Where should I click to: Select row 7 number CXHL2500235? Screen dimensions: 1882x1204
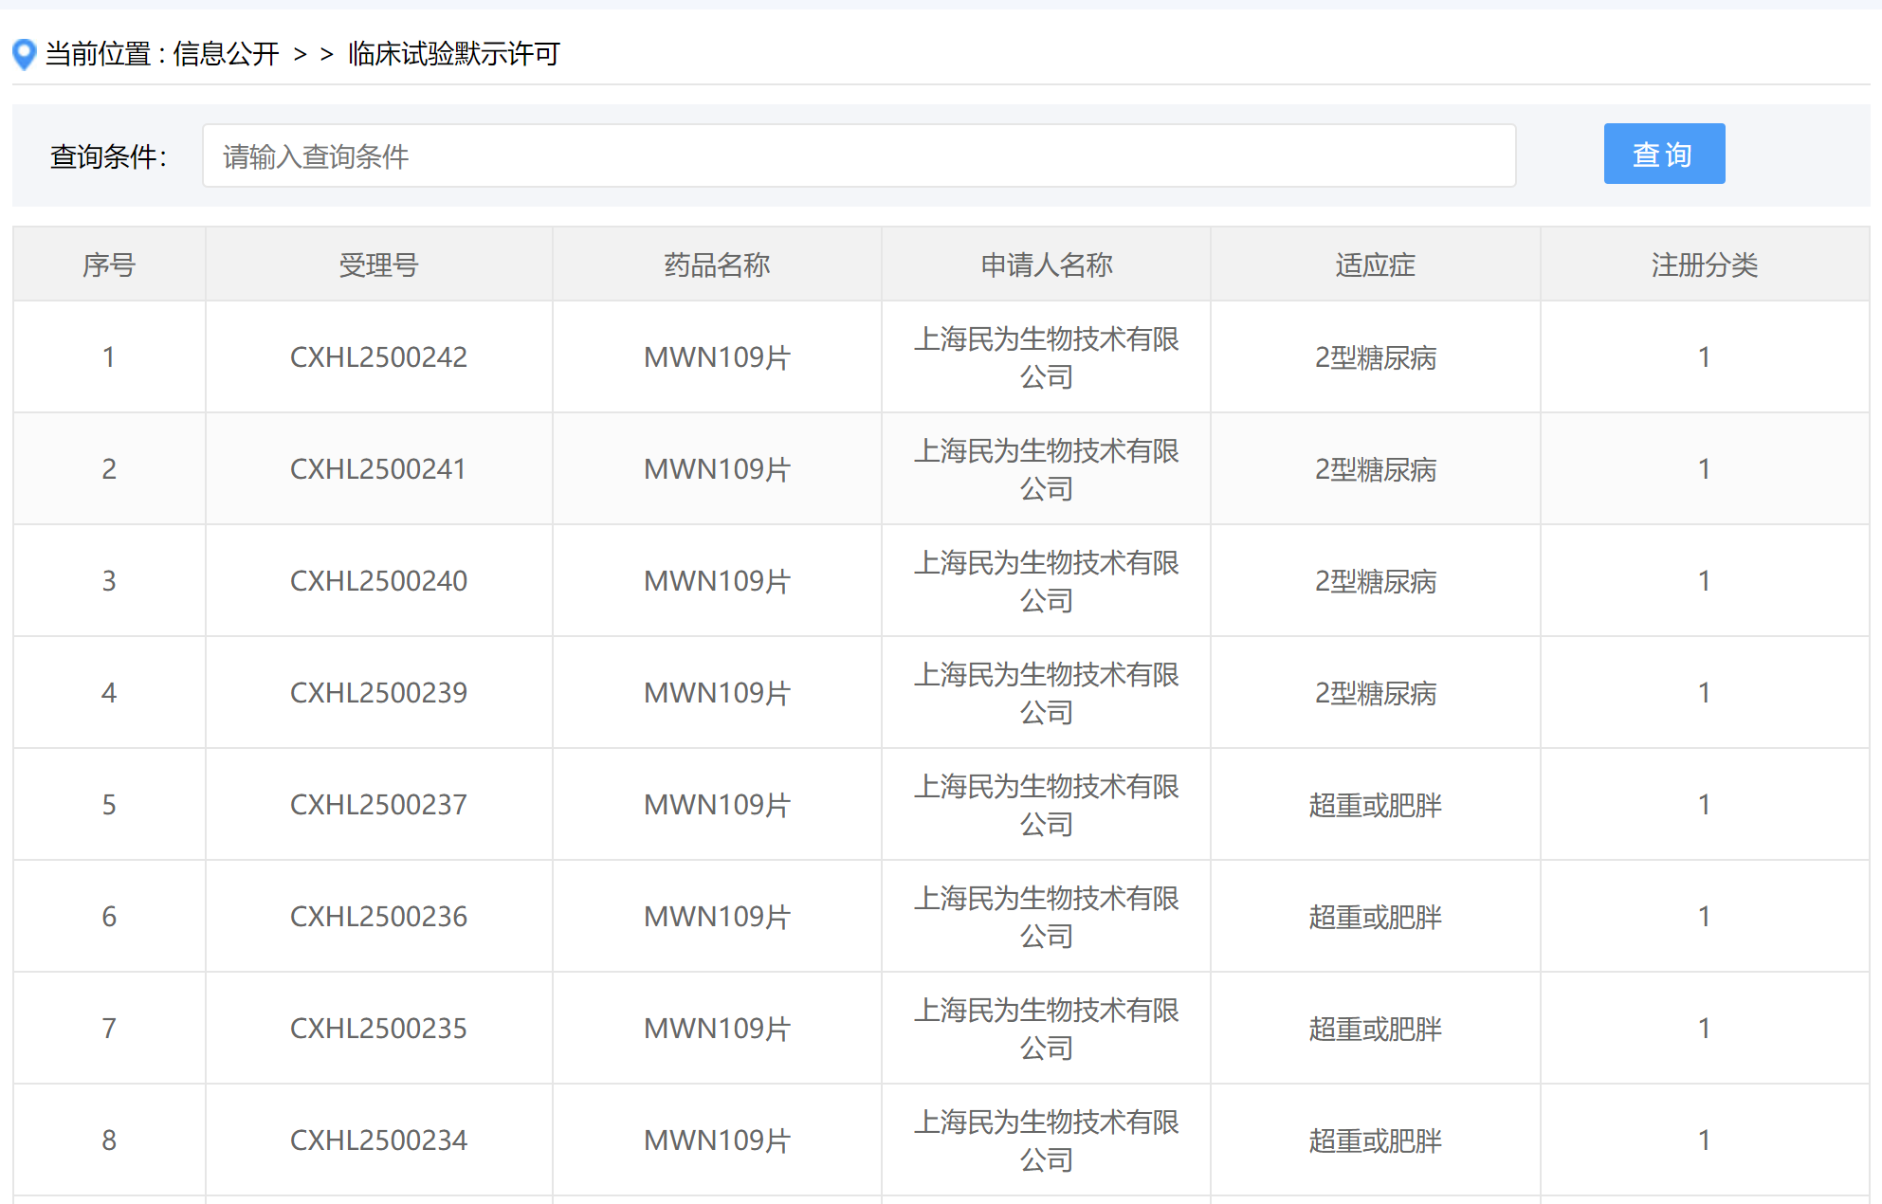[x=378, y=1029]
